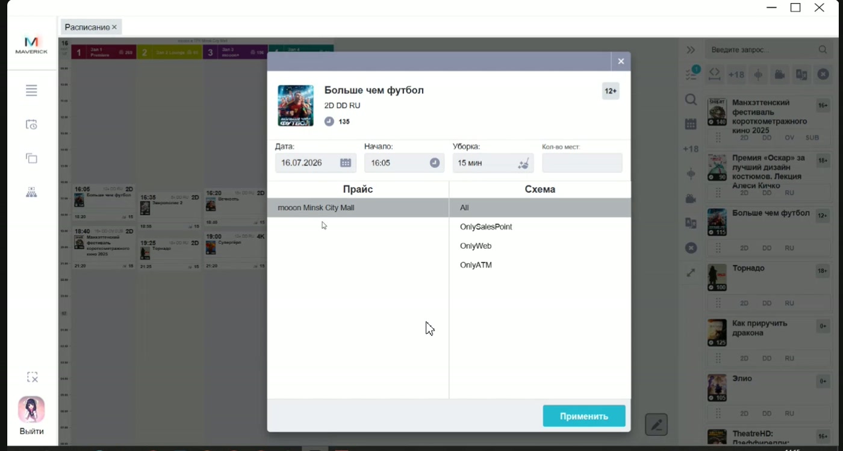843x451 pixels.
Task: Click the broom cleaning icon in Уборка field
Action: pos(523,163)
